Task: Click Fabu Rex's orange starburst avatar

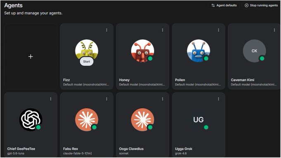Action: point(86,120)
